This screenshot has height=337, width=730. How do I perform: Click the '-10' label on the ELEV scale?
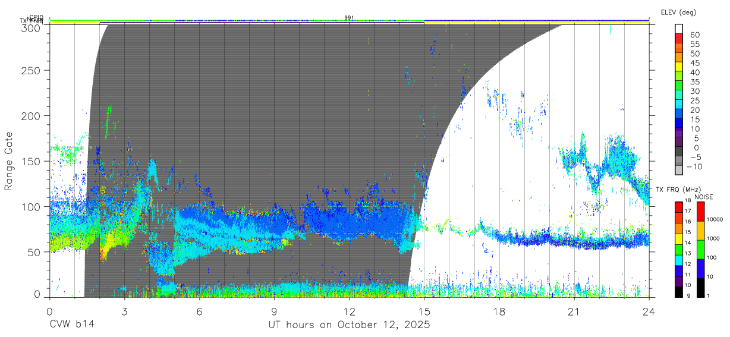(x=695, y=166)
